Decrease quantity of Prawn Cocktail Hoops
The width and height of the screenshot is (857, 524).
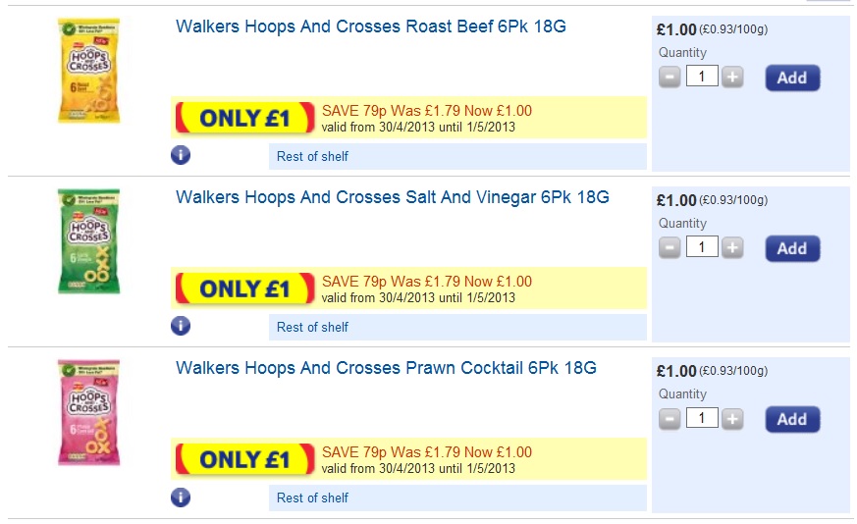coord(670,419)
